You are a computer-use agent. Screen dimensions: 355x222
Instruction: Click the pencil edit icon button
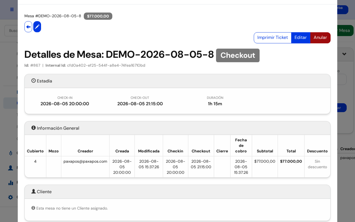coord(37,27)
